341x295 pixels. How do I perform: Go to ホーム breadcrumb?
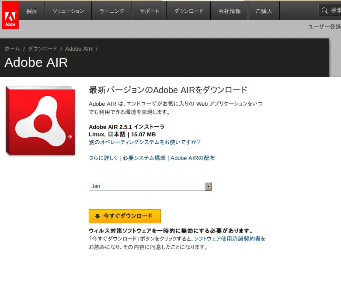pos(12,49)
